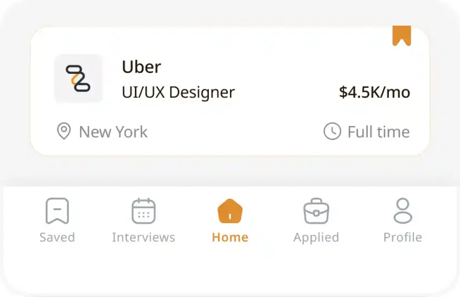Screen dimensions: 460x297
Task: Click the Uber company logo thumbnail
Action: click(78, 79)
